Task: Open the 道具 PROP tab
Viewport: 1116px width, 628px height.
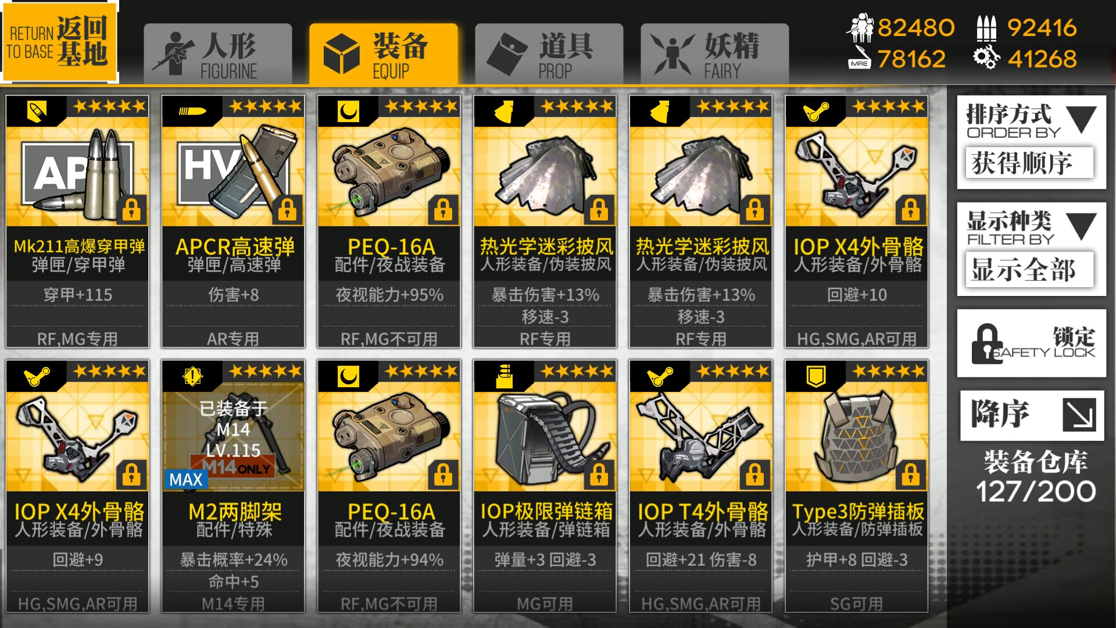Action: tap(549, 54)
